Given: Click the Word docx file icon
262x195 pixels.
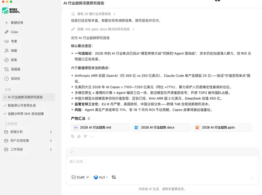Looking at the screenshot, I should (136, 128).
